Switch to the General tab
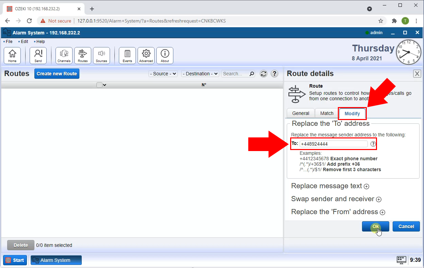The width and height of the screenshot is (424, 268). pos(301,113)
